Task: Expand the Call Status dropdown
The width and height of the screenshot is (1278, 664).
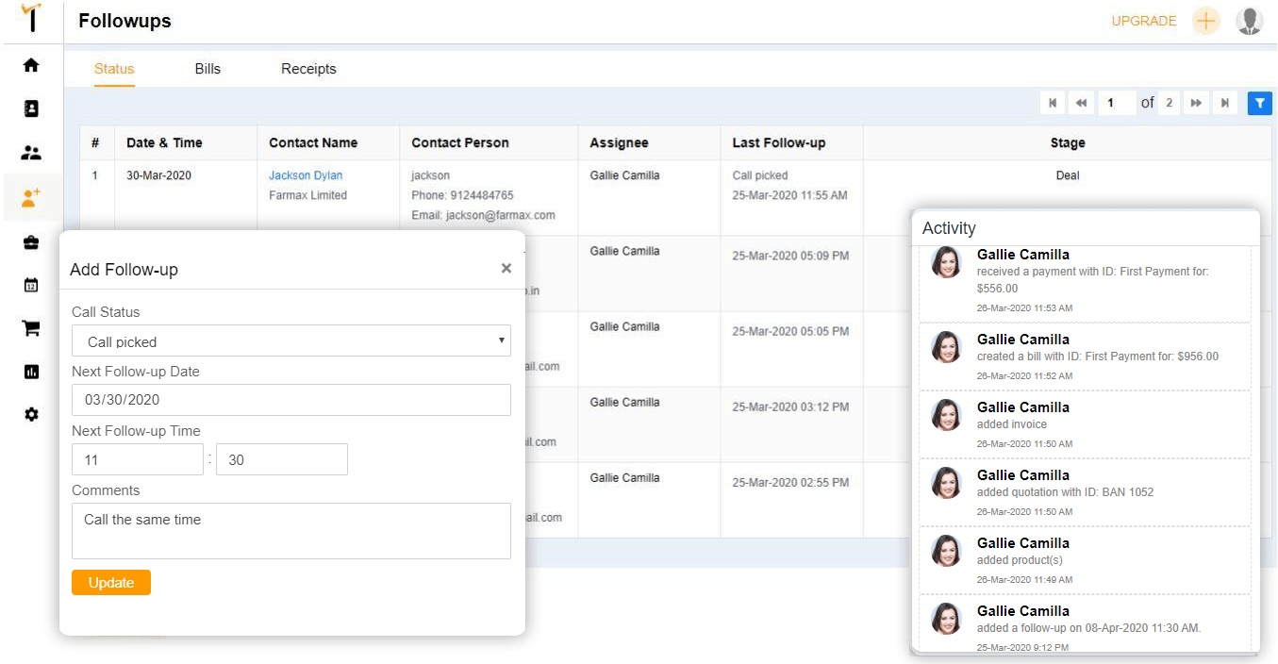Action: point(290,341)
